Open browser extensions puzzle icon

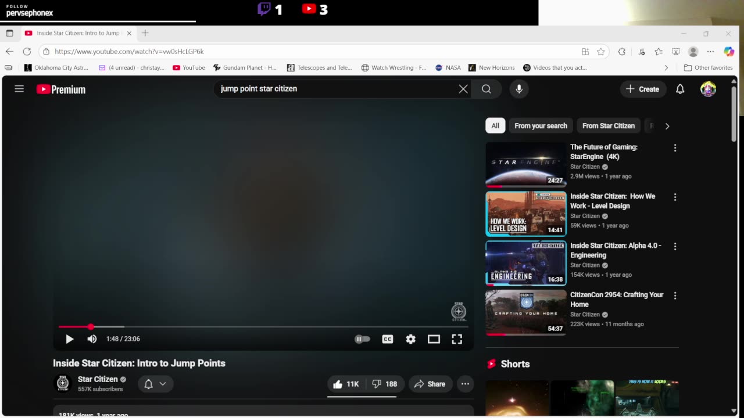pyautogui.click(x=621, y=52)
